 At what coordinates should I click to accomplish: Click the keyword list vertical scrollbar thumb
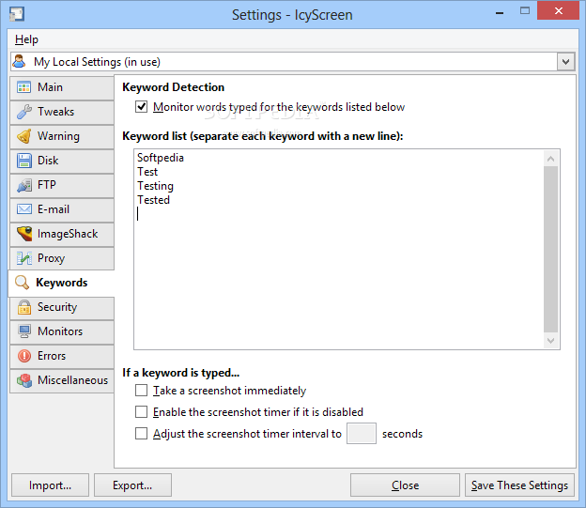click(550, 250)
